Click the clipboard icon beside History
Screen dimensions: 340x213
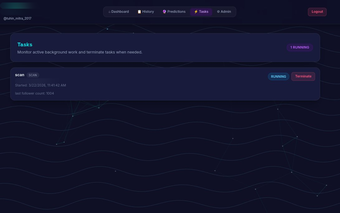tap(139, 12)
